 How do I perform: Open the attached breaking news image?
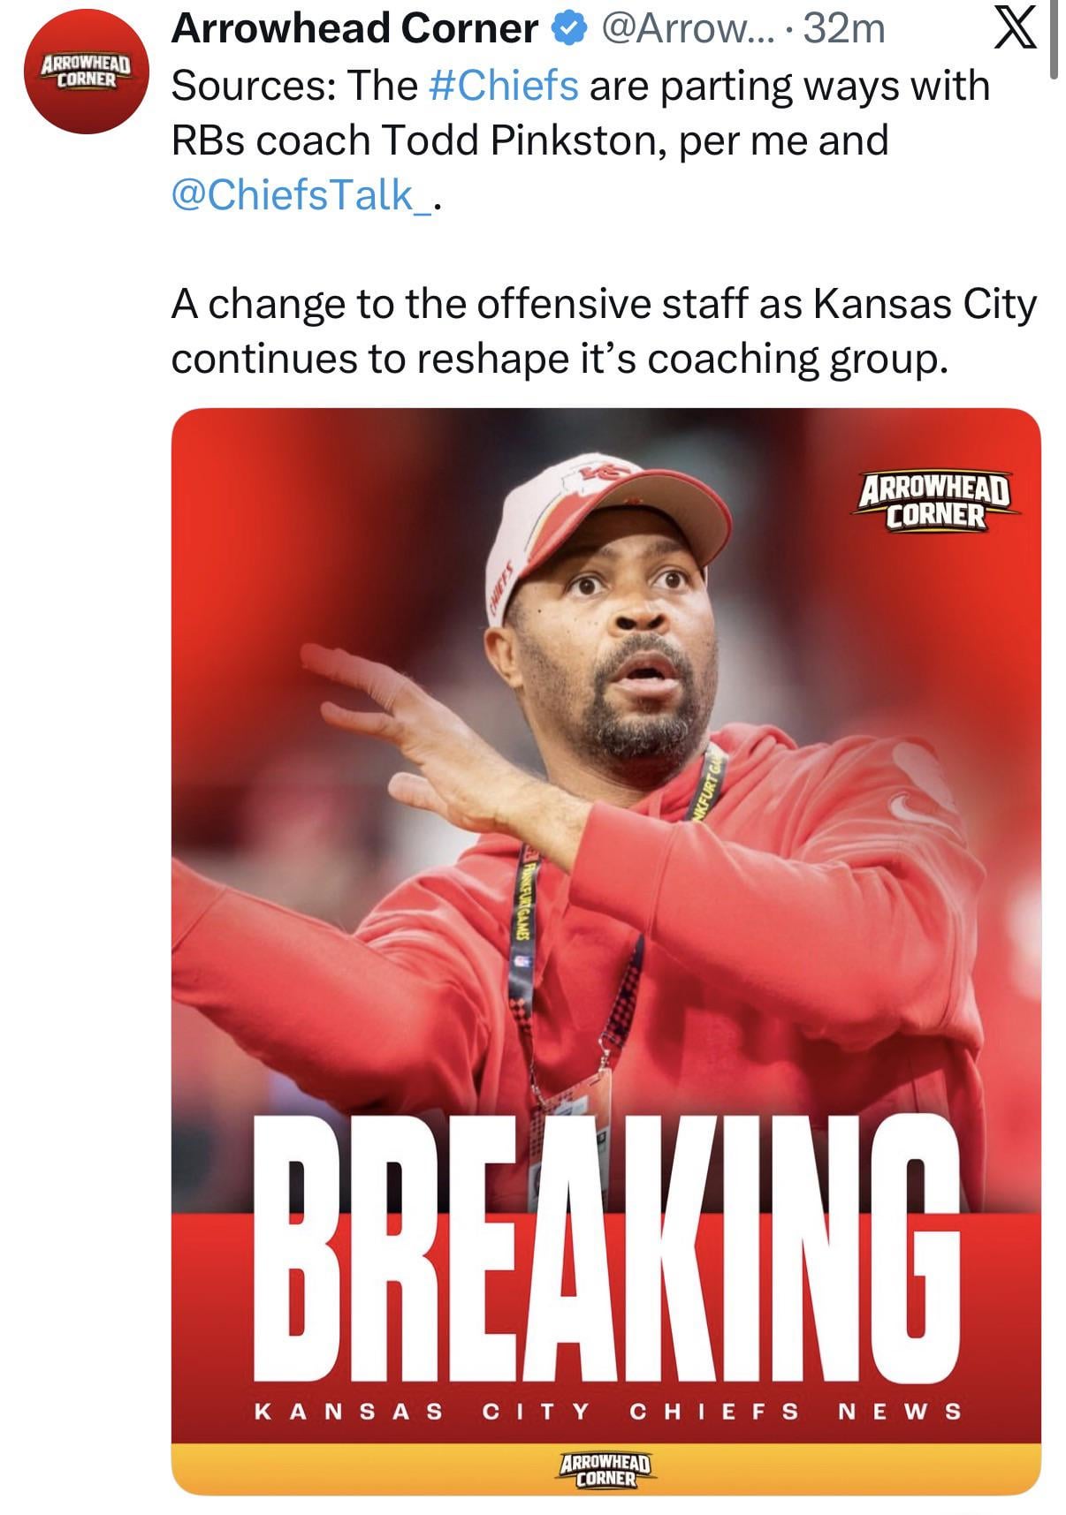coord(606,951)
